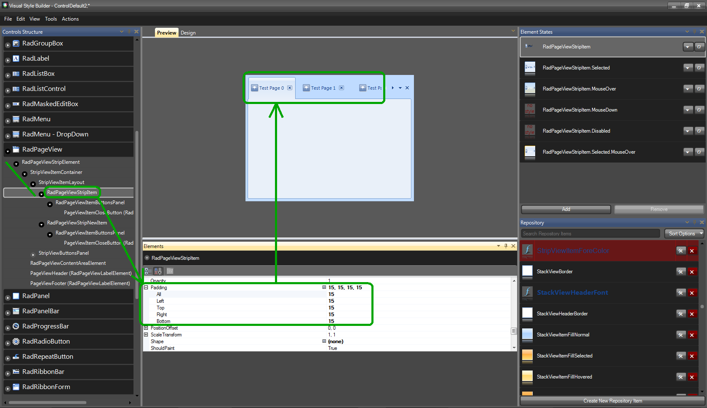
Task: Click the StackViewBorder color swatch
Action: point(528,271)
